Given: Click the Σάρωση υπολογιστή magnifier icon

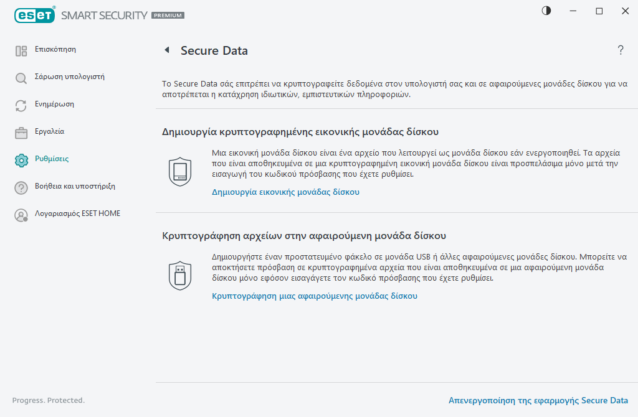Looking at the screenshot, I should (x=21, y=77).
